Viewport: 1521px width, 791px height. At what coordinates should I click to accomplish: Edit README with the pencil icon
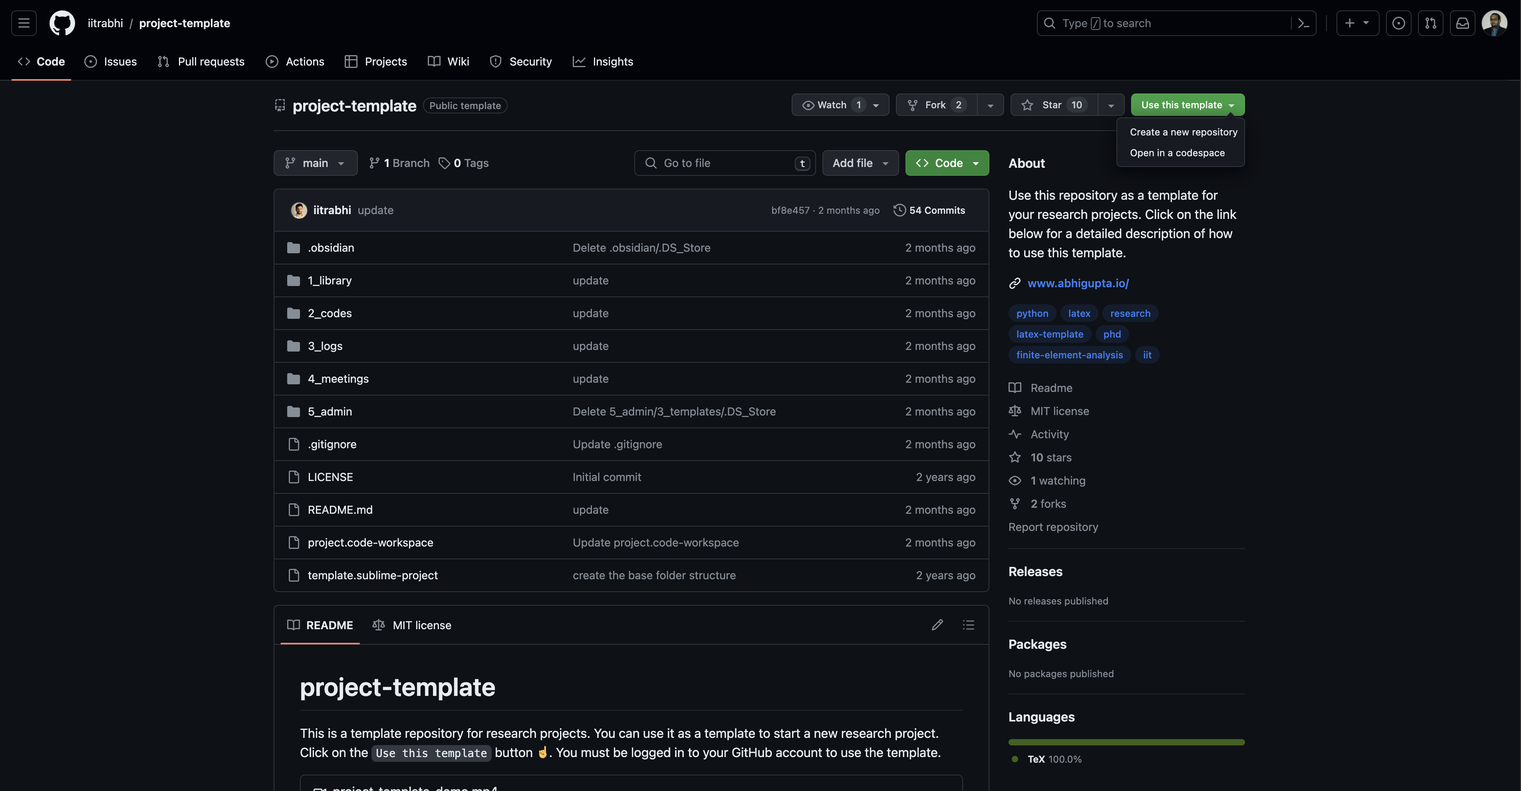pyautogui.click(x=937, y=624)
